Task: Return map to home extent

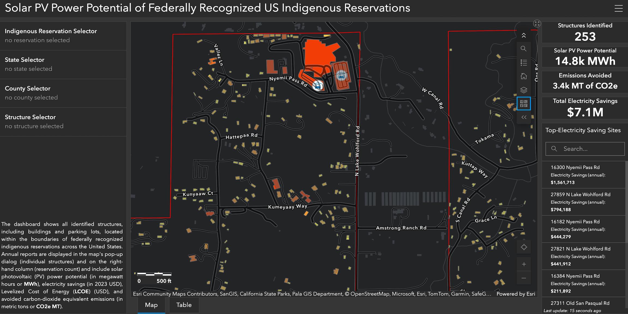Action: [x=524, y=76]
